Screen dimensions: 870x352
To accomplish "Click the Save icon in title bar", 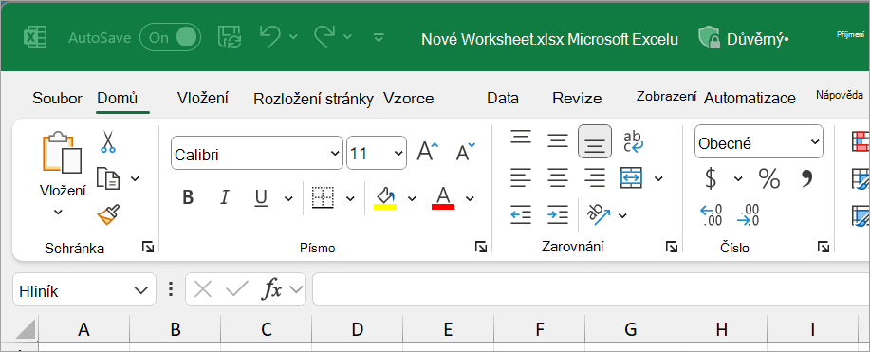I will pyautogui.click(x=230, y=37).
